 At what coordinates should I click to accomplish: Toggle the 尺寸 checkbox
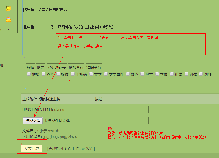pos(142,74)
